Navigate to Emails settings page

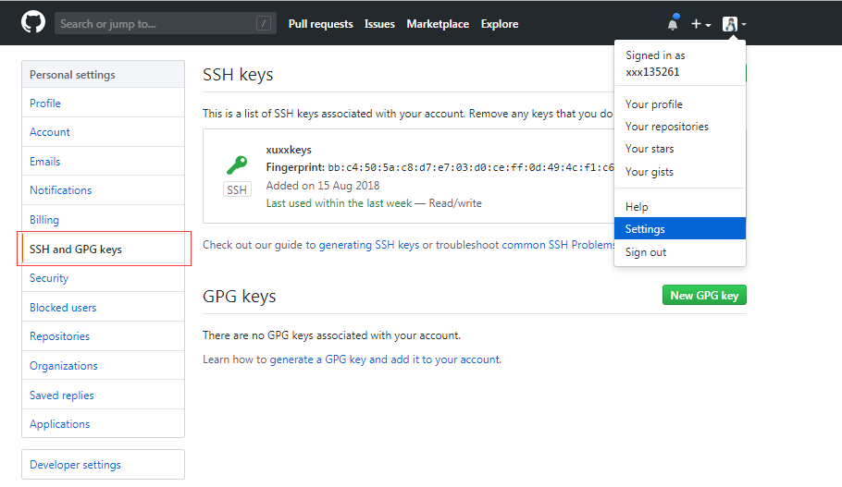(x=45, y=162)
